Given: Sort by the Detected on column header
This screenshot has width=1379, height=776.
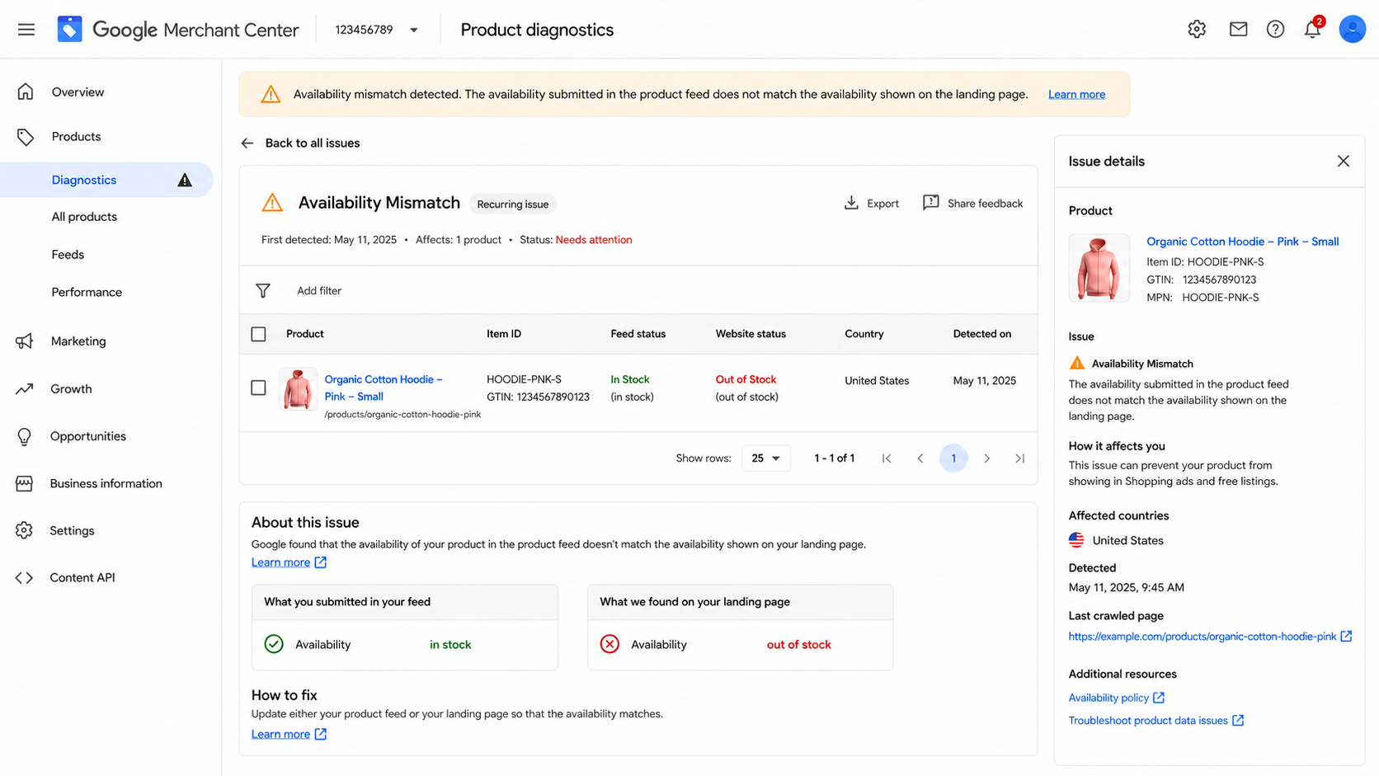Looking at the screenshot, I should tap(982, 334).
